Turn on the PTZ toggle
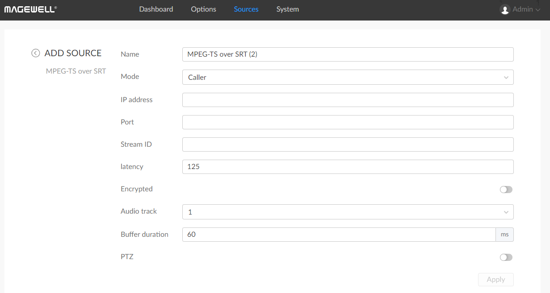Screen dimensions: 550x293 click(x=506, y=257)
